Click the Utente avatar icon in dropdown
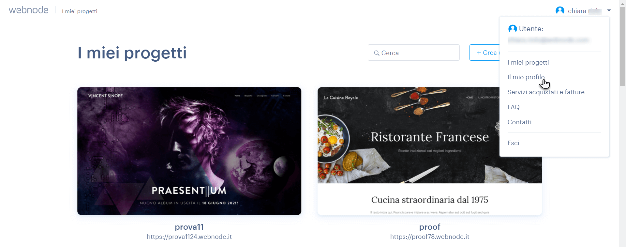The image size is (626, 247). pyautogui.click(x=513, y=29)
